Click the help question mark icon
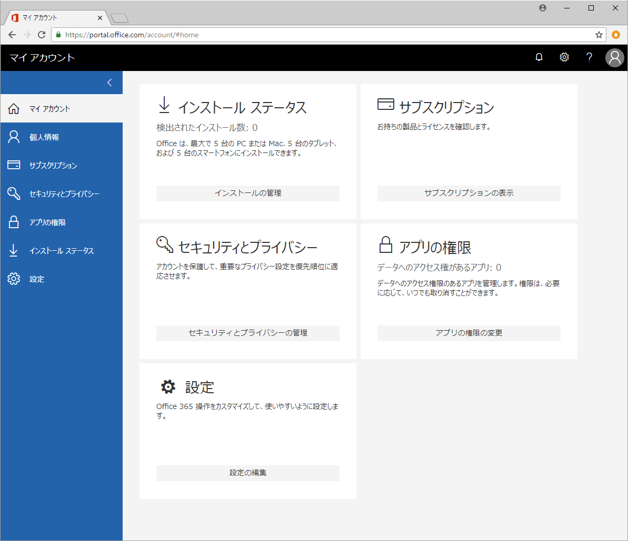628x541 pixels. tap(589, 57)
